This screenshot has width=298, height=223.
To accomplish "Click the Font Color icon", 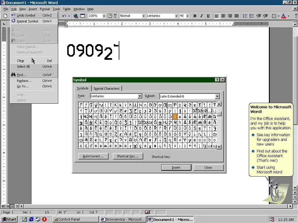I will (283, 16).
